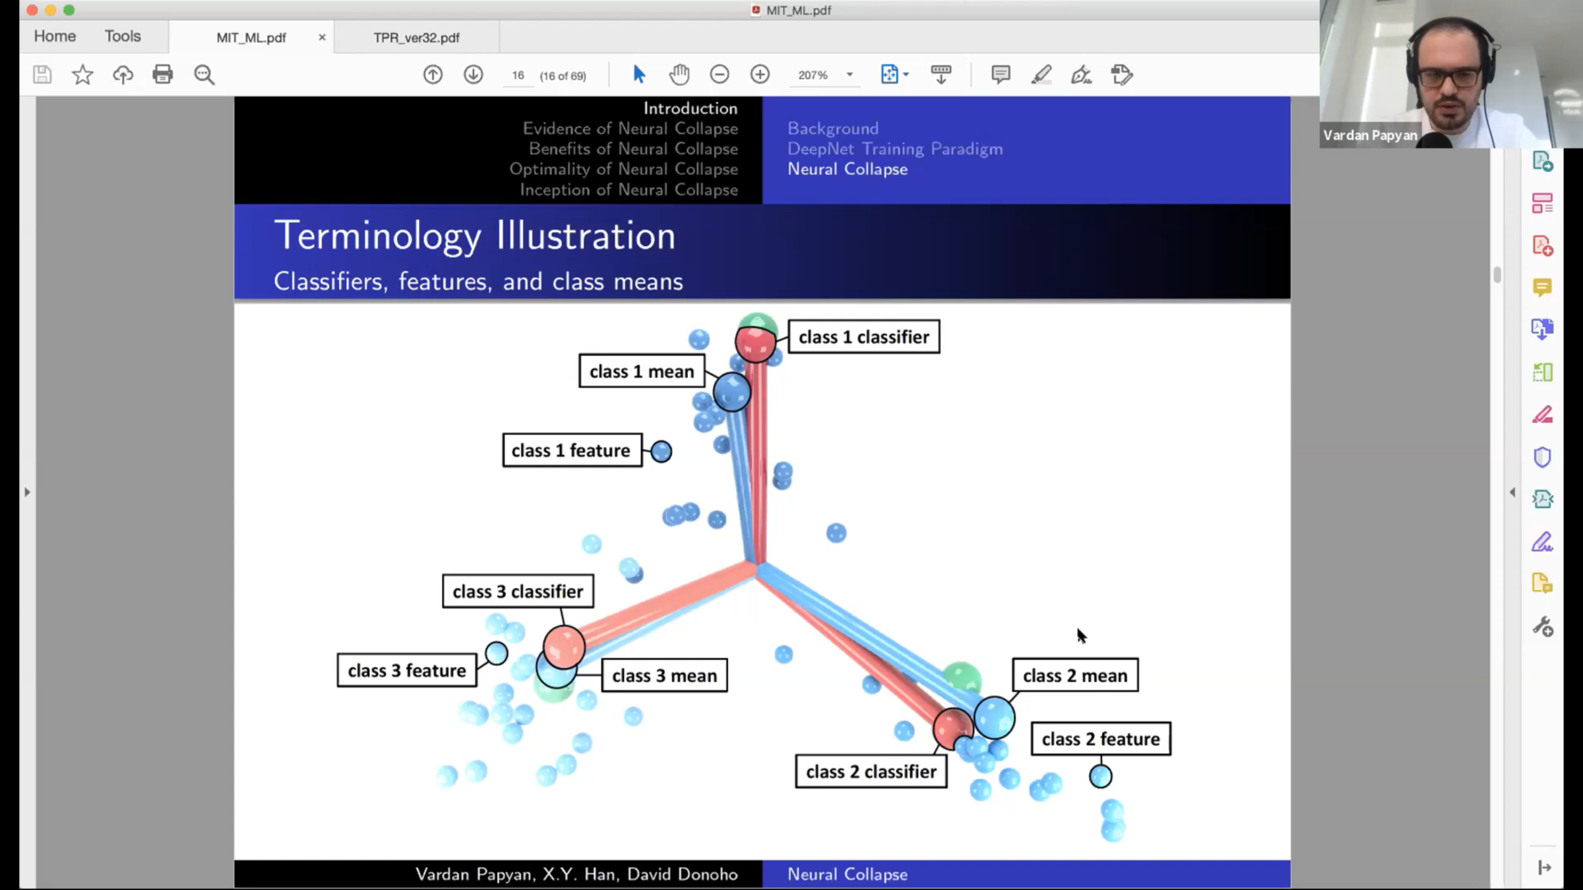Go to next page arrow

473,74
